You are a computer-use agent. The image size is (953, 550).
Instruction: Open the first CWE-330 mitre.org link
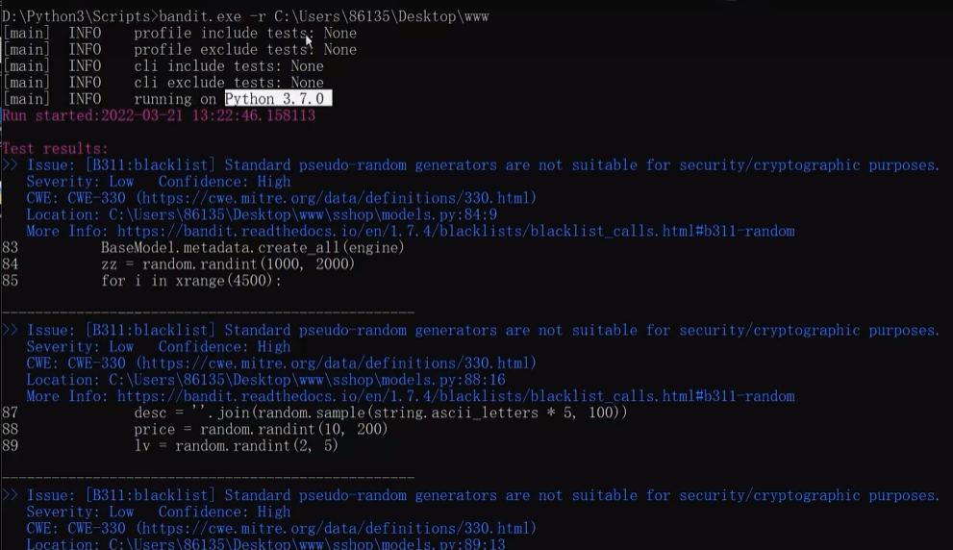tap(337, 198)
